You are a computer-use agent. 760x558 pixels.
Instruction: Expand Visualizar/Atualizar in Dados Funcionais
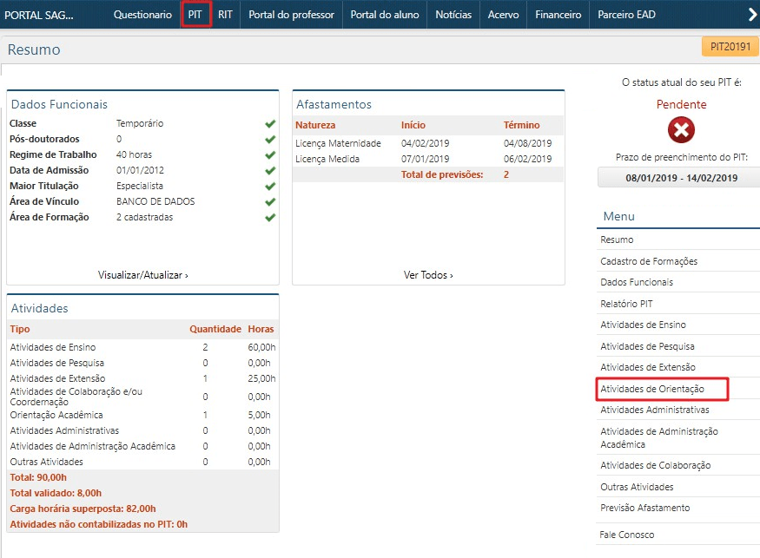tap(142, 275)
